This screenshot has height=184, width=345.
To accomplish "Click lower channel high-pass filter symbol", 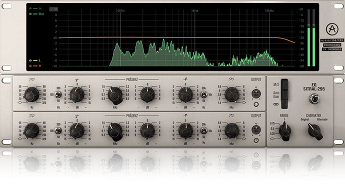I will click(x=31, y=115).
